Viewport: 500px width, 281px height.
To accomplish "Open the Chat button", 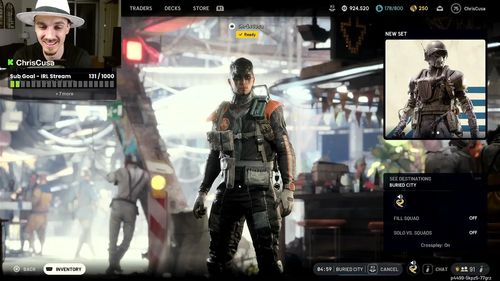I will 441,269.
